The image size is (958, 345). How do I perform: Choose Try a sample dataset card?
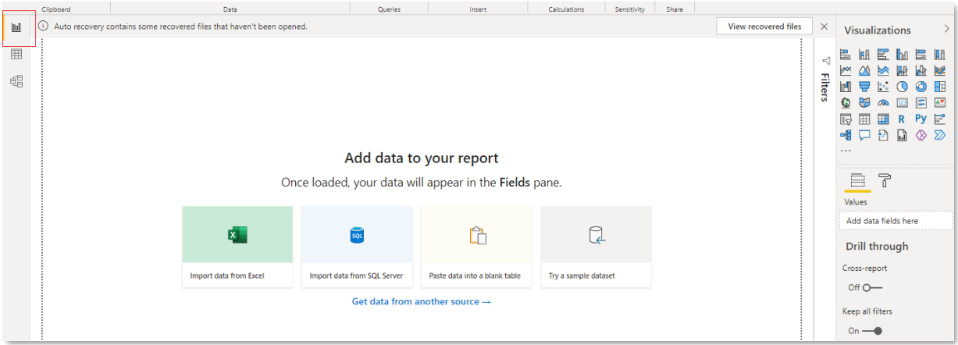pyautogui.click(x=596, y=247)
